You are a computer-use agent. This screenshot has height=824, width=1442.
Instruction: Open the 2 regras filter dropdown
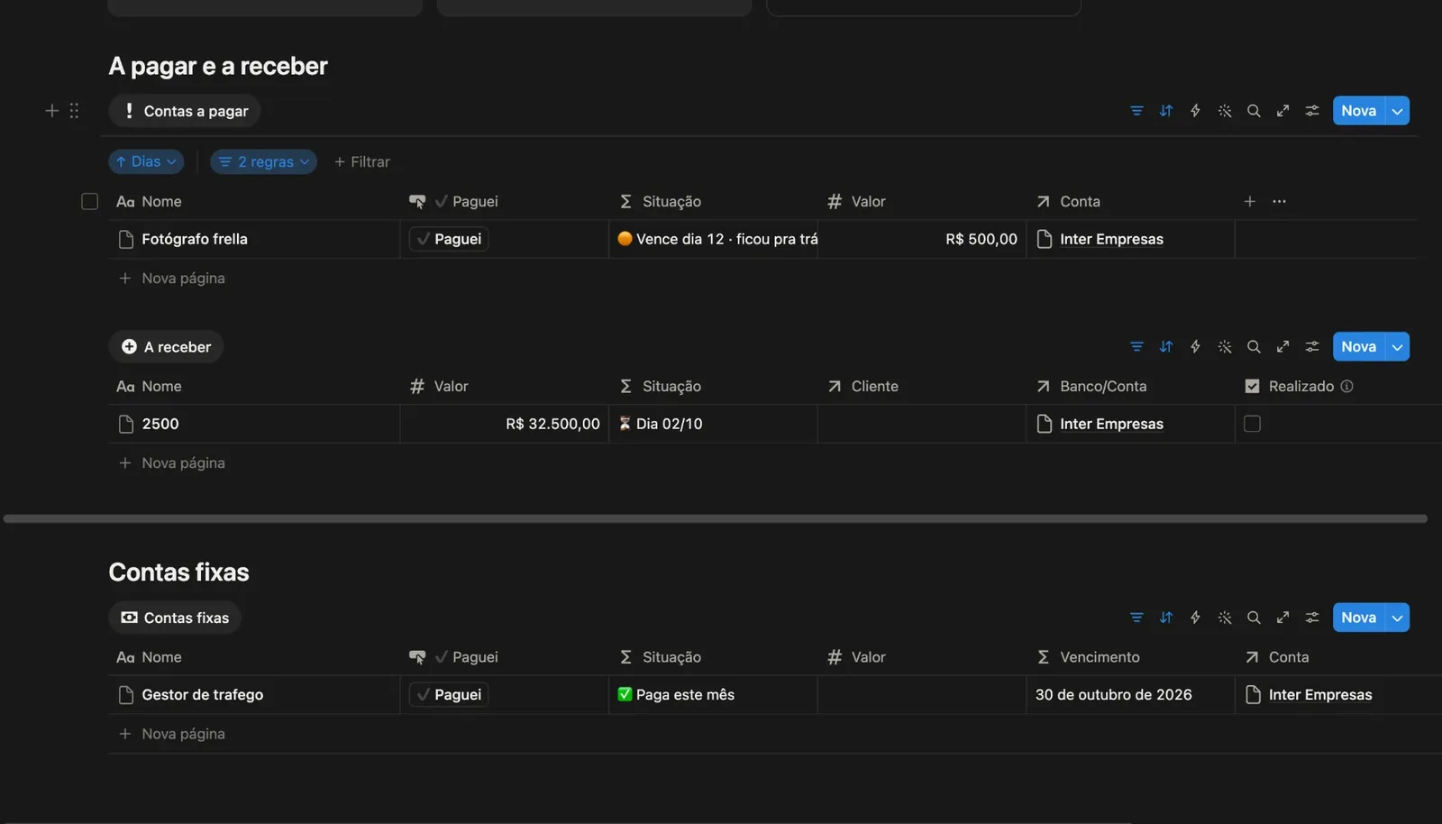click(264, 161)
